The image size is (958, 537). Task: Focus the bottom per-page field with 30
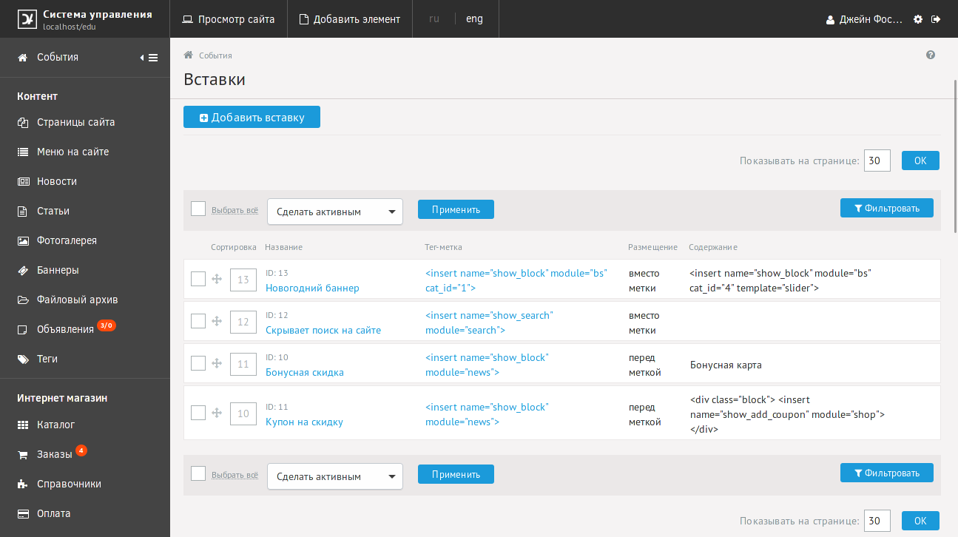877,521
